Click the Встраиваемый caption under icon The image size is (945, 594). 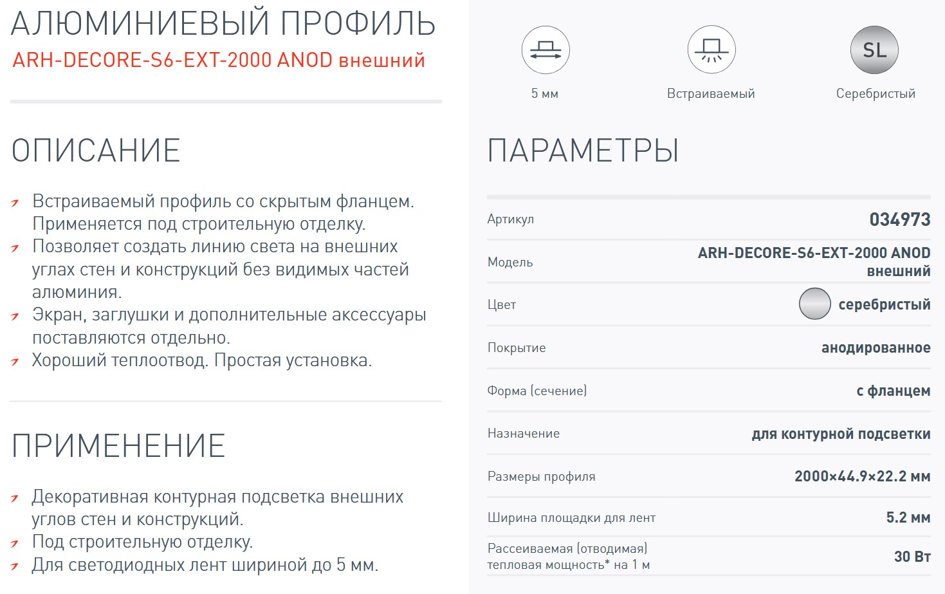711,94
